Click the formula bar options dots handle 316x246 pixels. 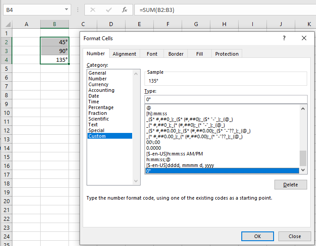tap(78, 10)
